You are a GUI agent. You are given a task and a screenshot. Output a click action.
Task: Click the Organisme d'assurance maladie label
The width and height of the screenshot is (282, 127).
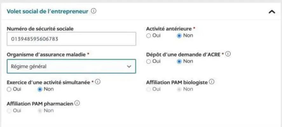[46, 54]
